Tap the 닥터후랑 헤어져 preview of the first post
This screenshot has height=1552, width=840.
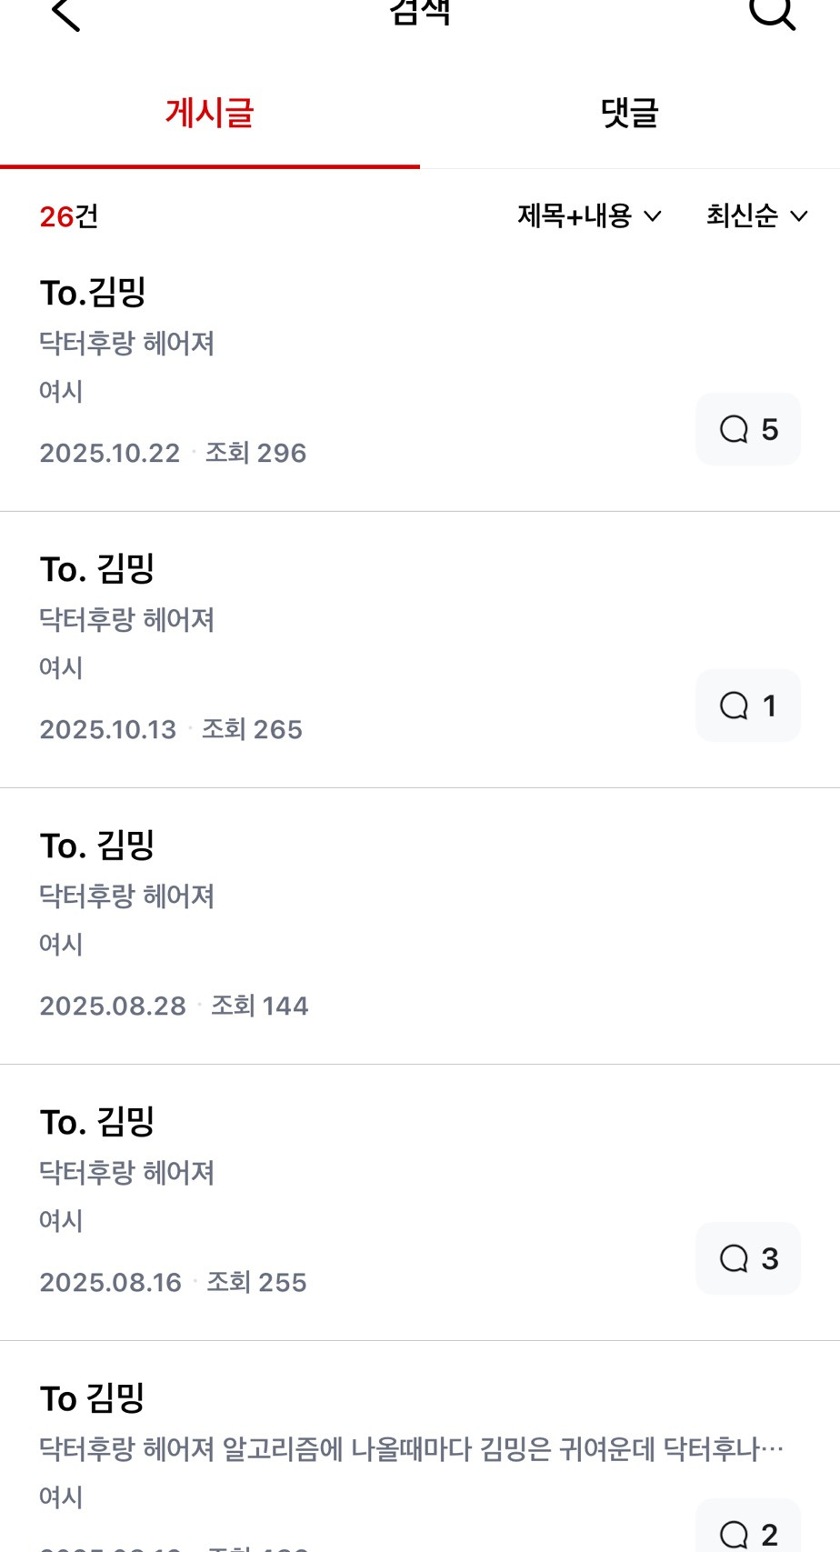click(x=127, y=344)
